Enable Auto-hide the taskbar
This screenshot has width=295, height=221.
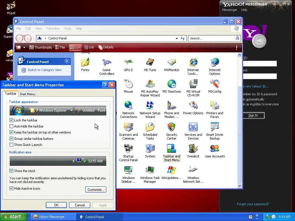pos(11,126)
